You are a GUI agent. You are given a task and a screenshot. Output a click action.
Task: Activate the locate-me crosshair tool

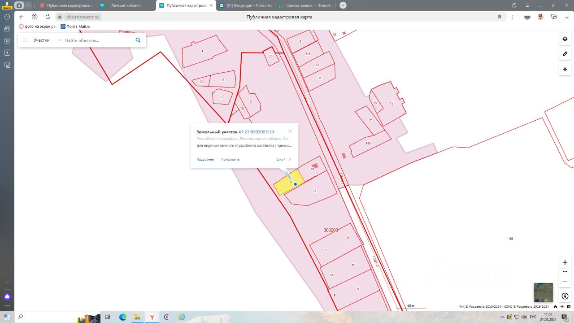(565, 70)
